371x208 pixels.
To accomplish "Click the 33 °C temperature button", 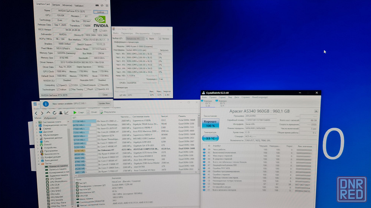I will (210, 138).
